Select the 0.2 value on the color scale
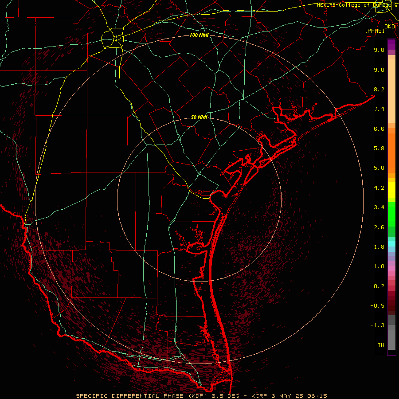The image size is (399, 399). [x=379, y=286]
